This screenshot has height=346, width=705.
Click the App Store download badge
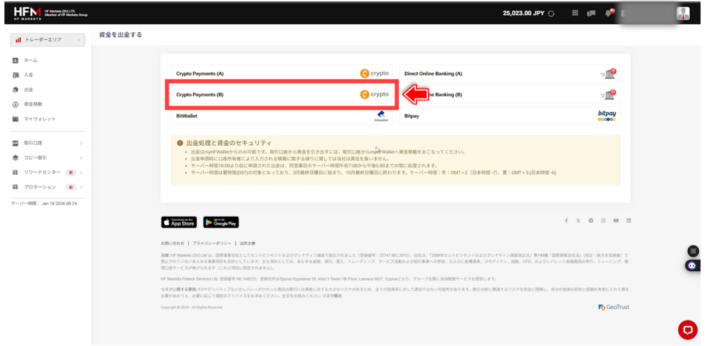(x=178, y=222)
